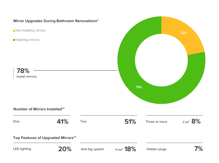This screenshot has width=219, height=163.
Task: Select the 7% Hidden plugs value
Action: pyautogui.click(x=198, y=149)
